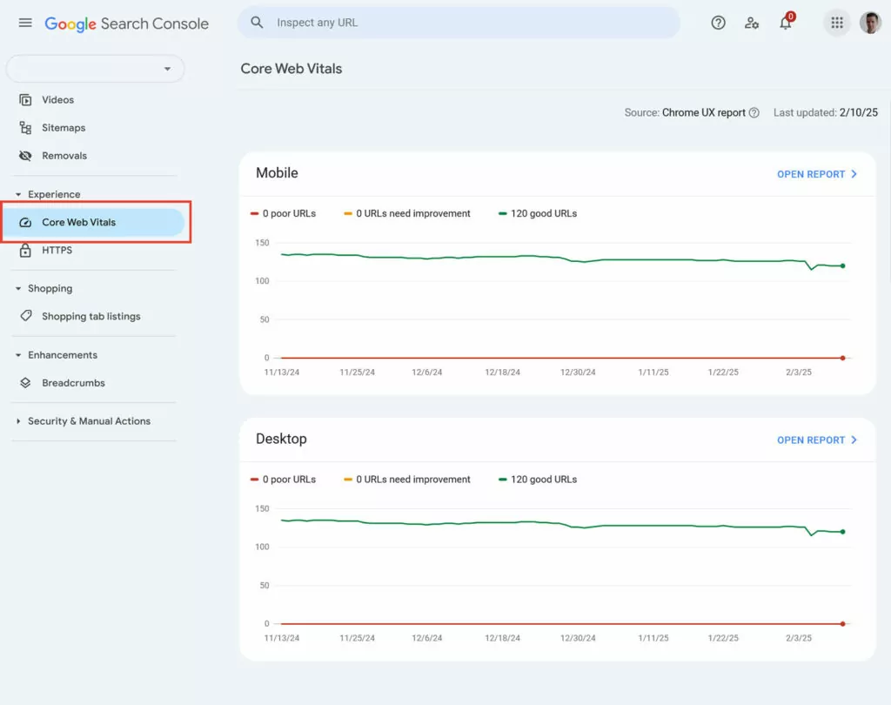Open users and settings icon
This screenshot has width=891, height=705.
coord(752,23)
